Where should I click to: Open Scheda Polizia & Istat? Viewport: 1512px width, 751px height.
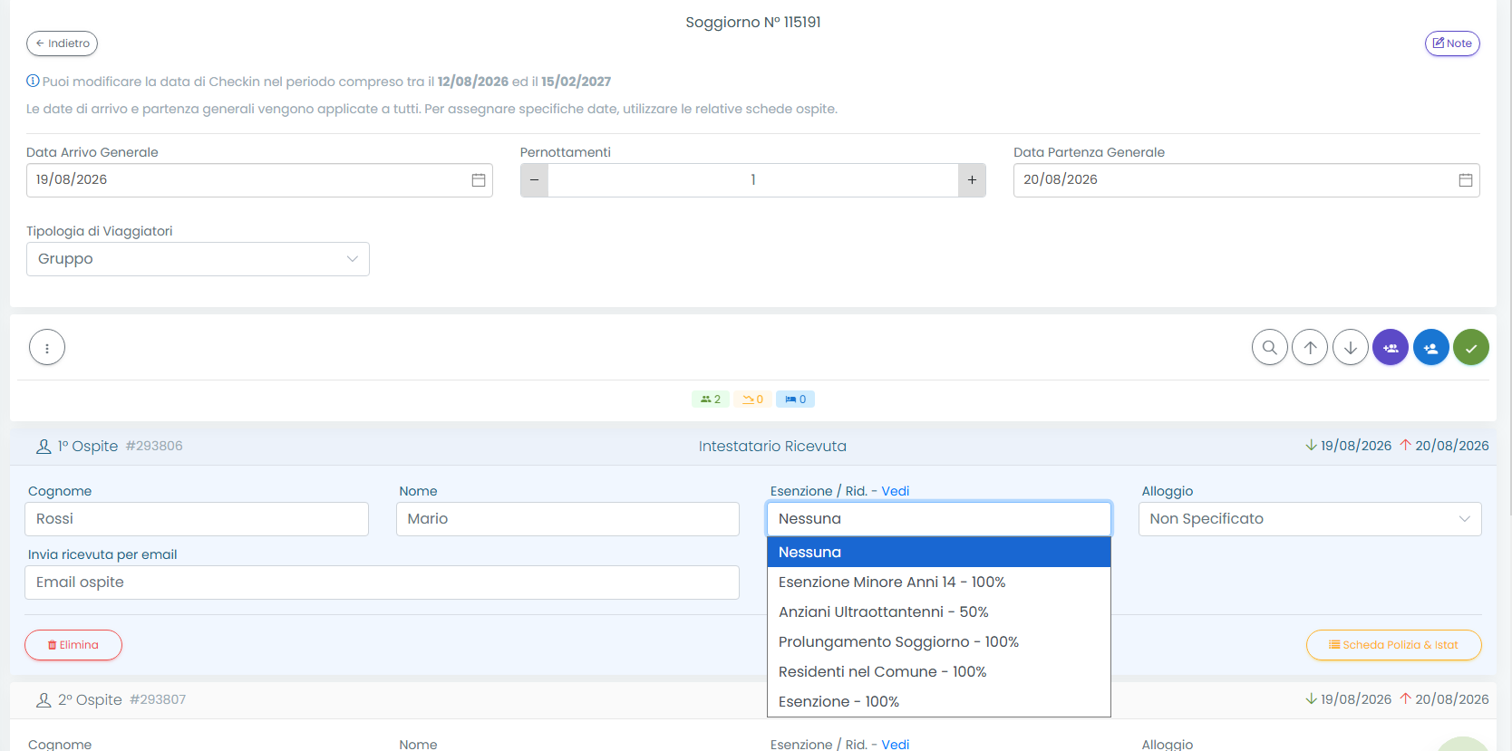pyautogui.click(x=1393, y=645)
